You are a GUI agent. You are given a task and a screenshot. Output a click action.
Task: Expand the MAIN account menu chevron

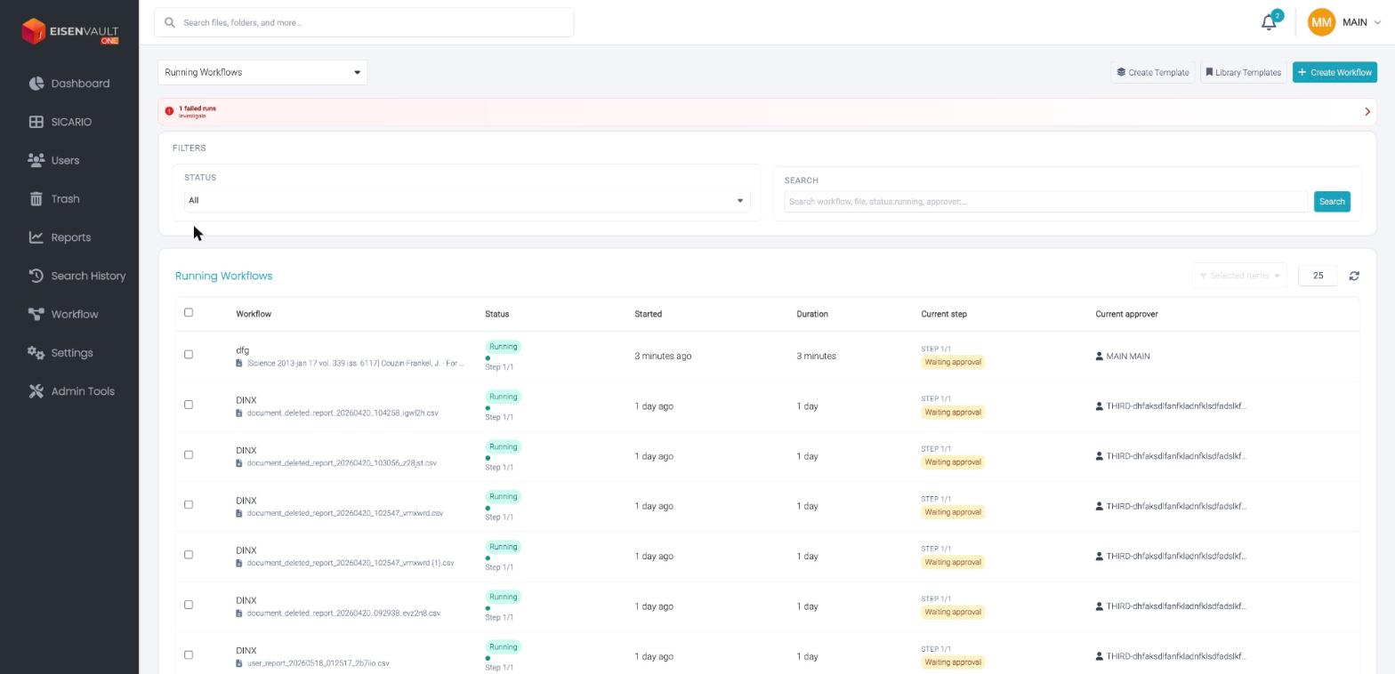click(x=1378, y=22)
